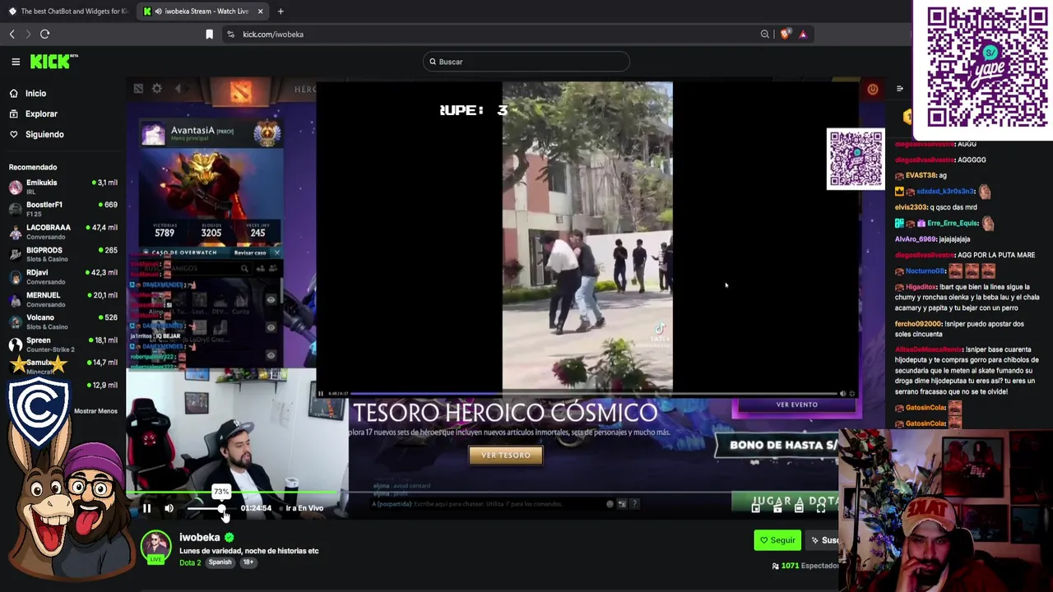
Task: Open recommended channel RDjavi
Action: point(63,276)
